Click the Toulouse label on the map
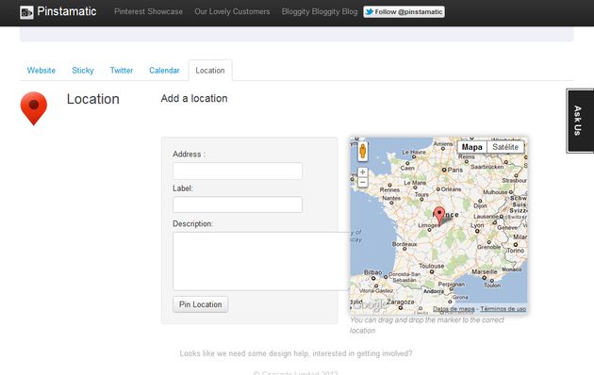Viewport: 594px width, 375px height. (x=432, y=266)
